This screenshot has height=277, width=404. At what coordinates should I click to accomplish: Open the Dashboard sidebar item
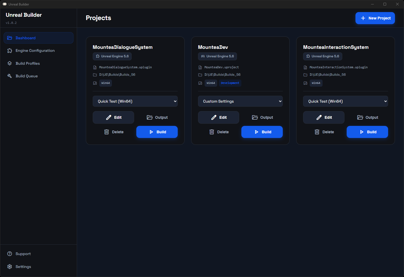click(38, 38)
